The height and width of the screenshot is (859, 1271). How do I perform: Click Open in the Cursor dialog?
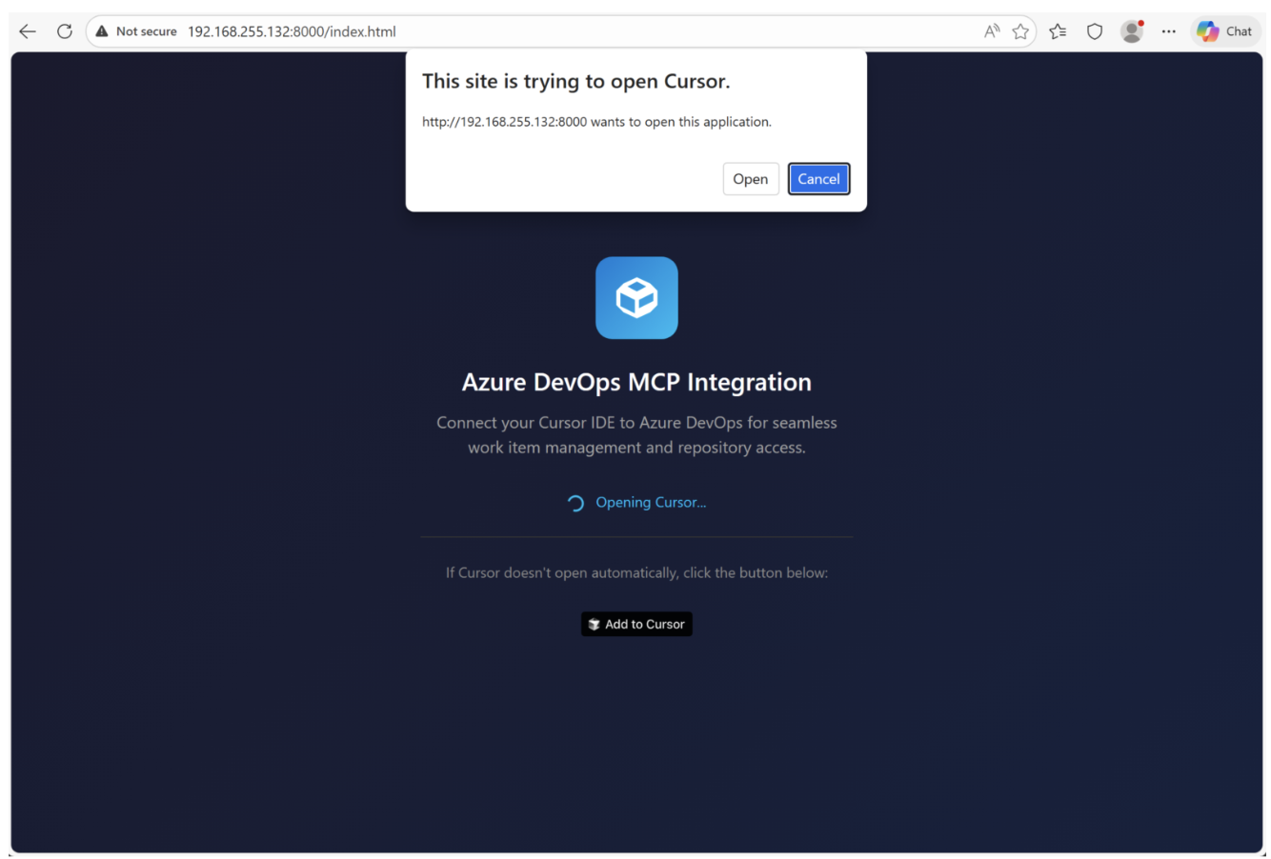click(x=750, y=179)
